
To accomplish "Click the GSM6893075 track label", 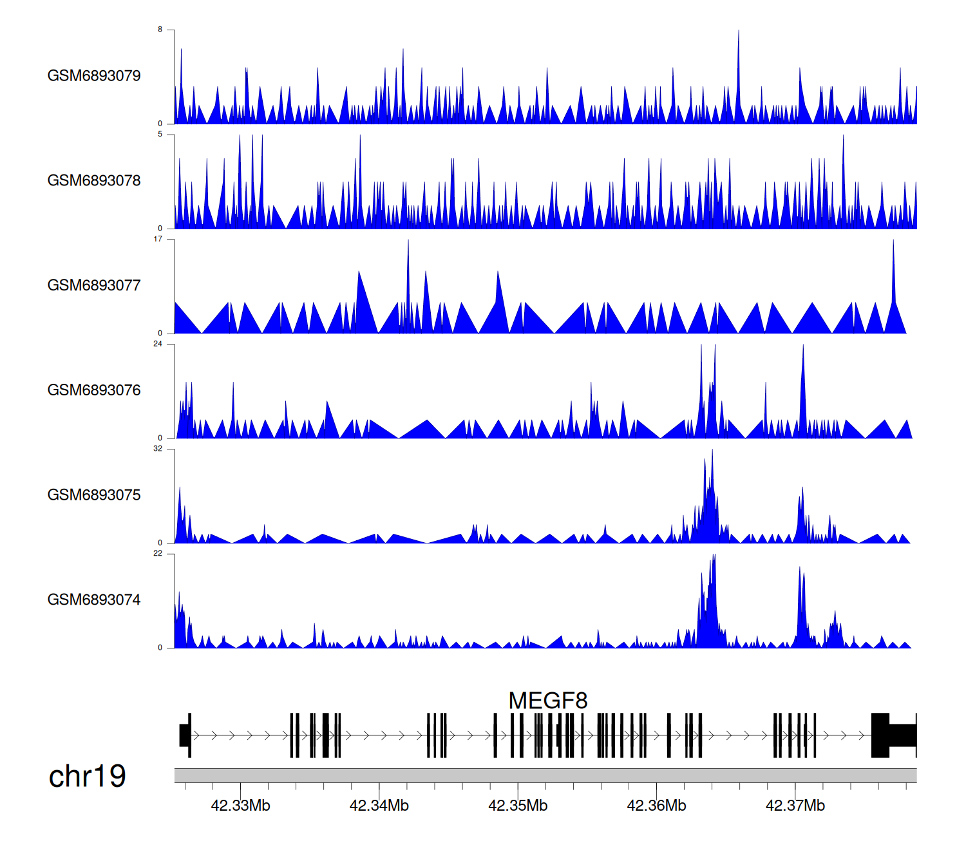I will click(x=94, y=495).
